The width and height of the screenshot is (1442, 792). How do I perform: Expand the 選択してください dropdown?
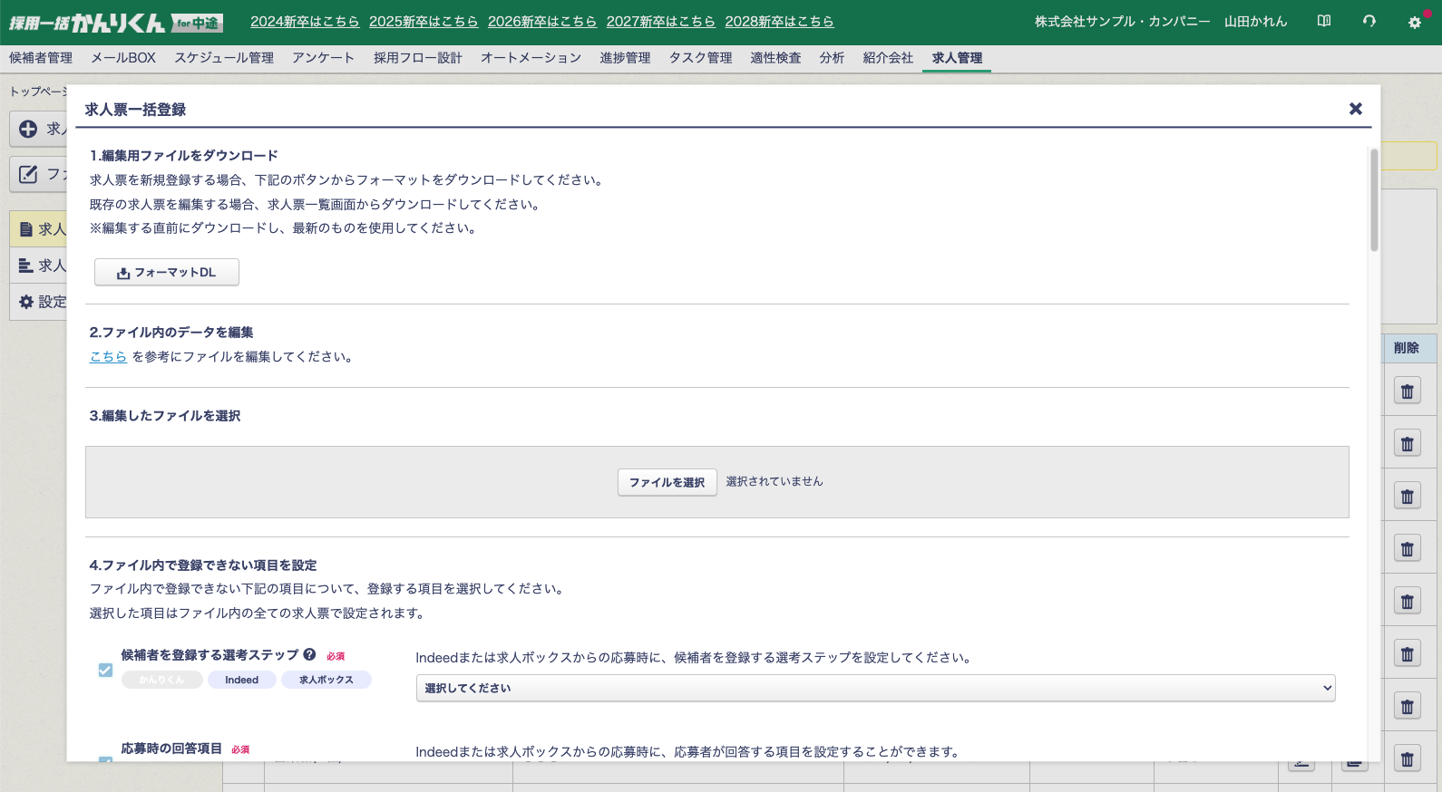(875, 688)
